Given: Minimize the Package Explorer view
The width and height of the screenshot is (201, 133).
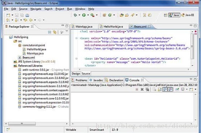Looking at the screenshot, I should pos(63,26).
